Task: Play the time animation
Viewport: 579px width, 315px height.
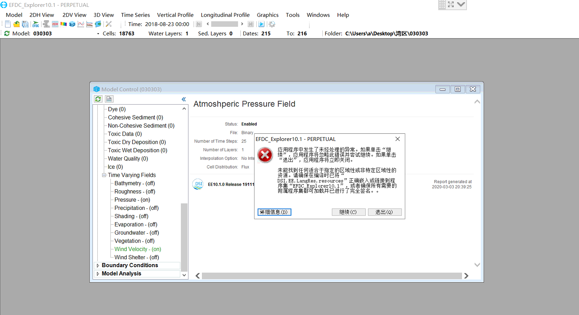Action: tap(261, 24)
